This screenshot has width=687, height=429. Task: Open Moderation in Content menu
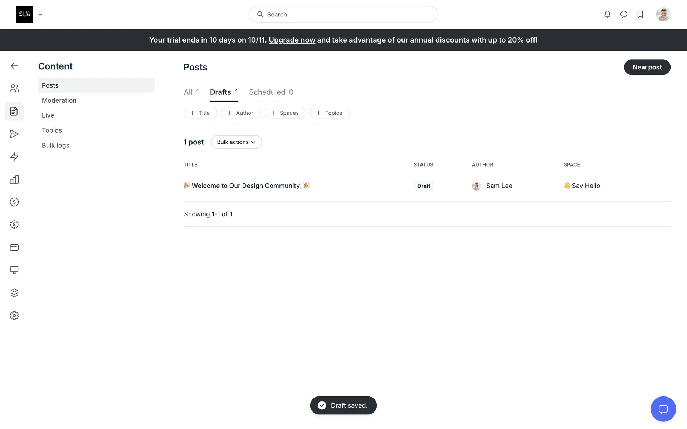coord(59,100)
